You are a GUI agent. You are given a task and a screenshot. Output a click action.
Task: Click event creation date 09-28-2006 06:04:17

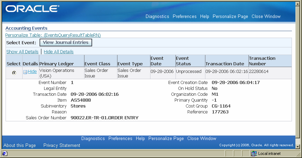(236, 83)
